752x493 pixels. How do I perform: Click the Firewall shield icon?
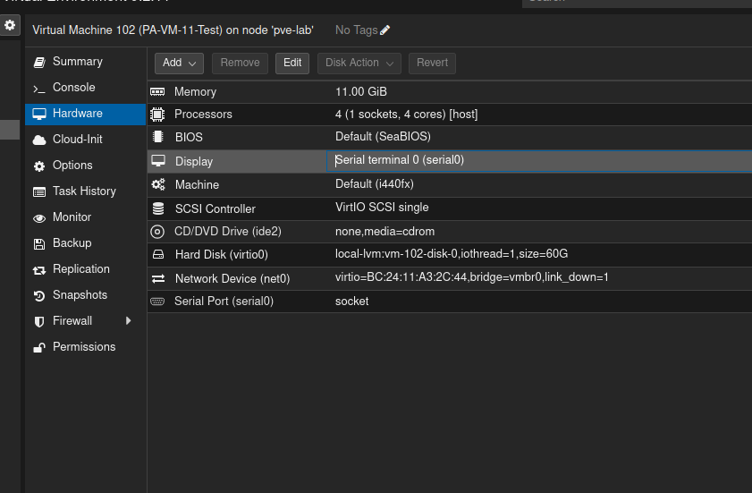click(x=39, y=321)
